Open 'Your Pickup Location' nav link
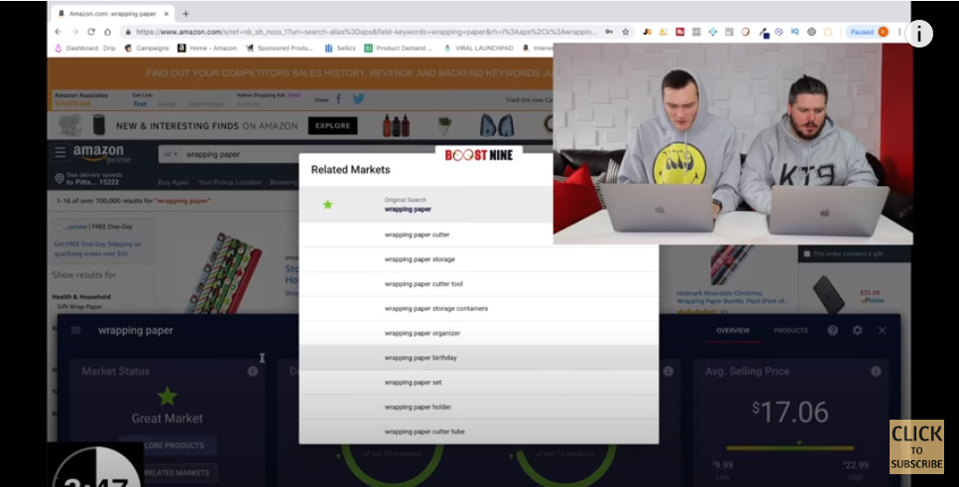The image size is (959, 487). [229, 182]
